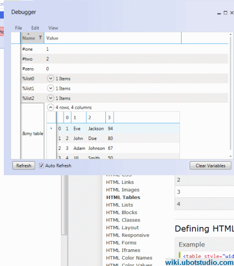Click the table cell containing 80

coord(110,138)
